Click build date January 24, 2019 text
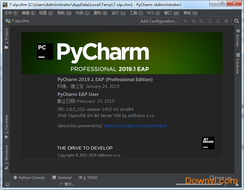 (103, 86)
